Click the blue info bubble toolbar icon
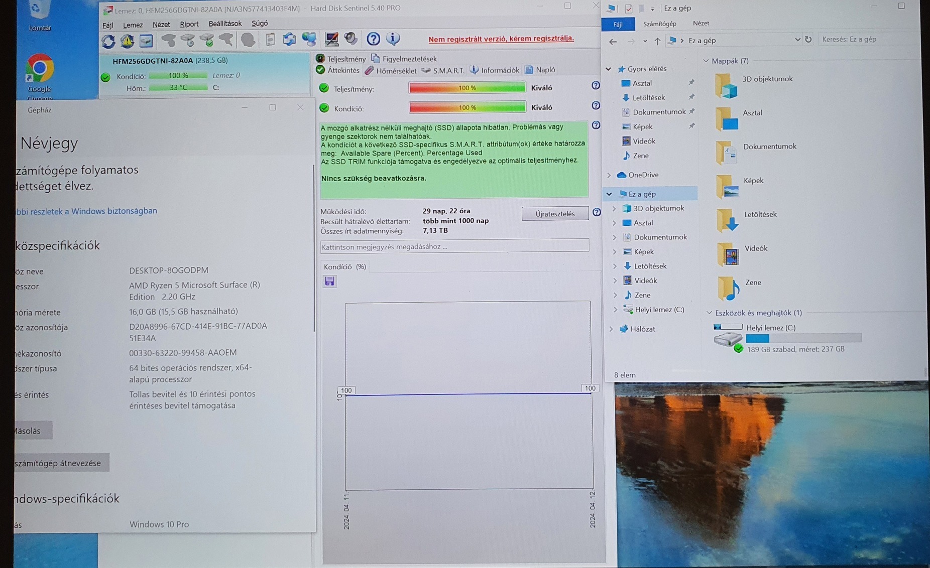The height and width of the screenshot is (568, 930). [x=393, y=39]
